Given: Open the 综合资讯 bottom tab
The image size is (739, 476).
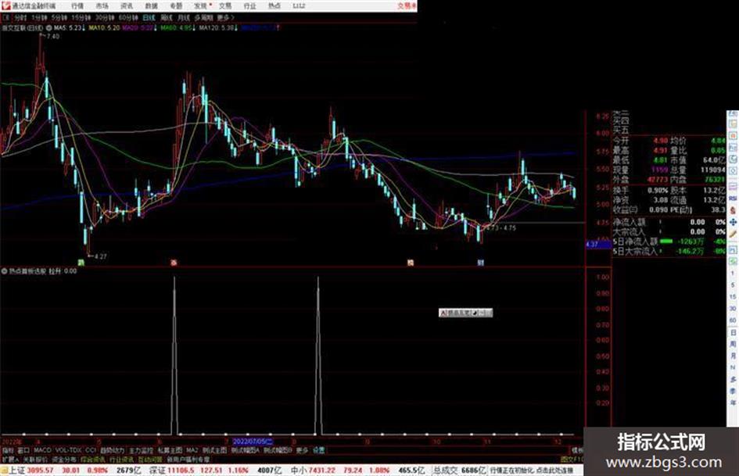Looking at the screenshot, I should (93, 459).
